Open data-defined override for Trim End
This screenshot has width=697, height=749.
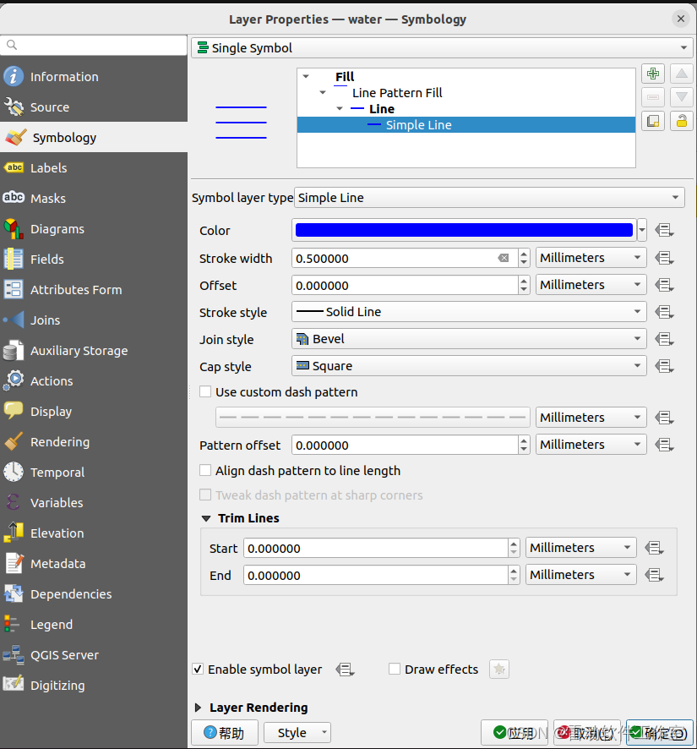[x=654, y=575]
